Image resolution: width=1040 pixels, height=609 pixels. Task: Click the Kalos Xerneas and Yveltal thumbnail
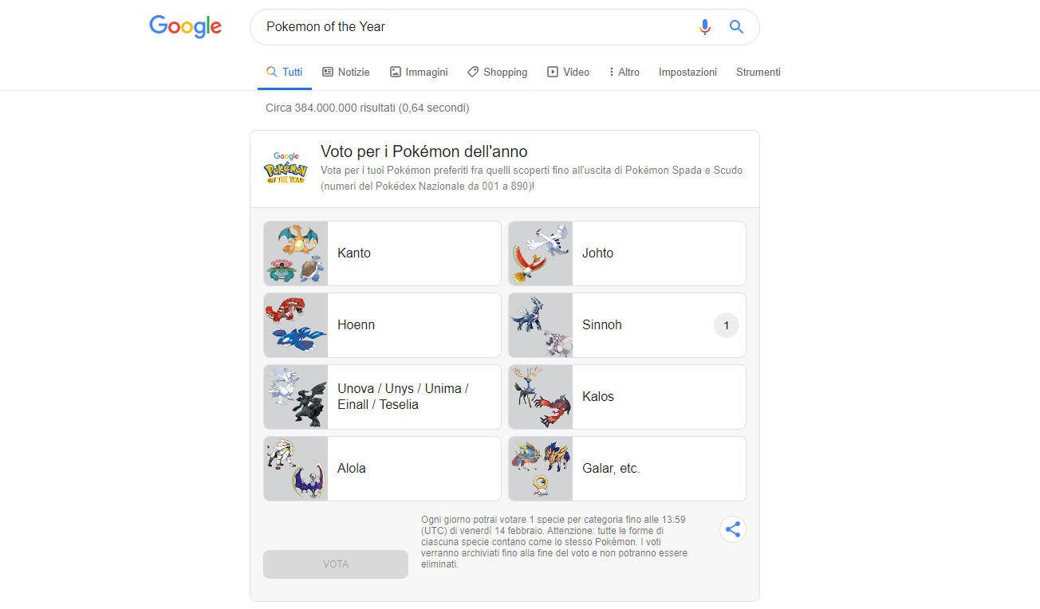click(x=541, y=397)
